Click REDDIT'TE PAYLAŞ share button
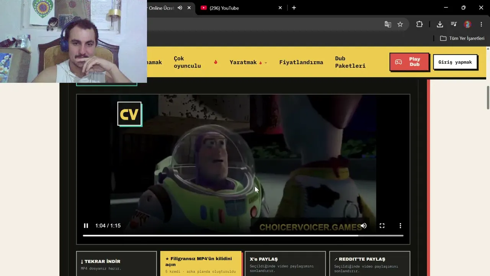The image size is (490, 276). (x=369, y=264)
